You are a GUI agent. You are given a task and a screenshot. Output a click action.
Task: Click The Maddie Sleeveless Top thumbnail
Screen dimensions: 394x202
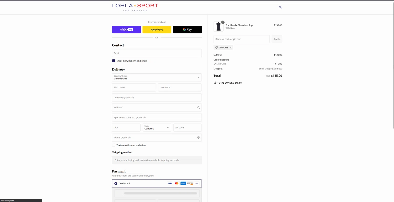coord(219,27)
